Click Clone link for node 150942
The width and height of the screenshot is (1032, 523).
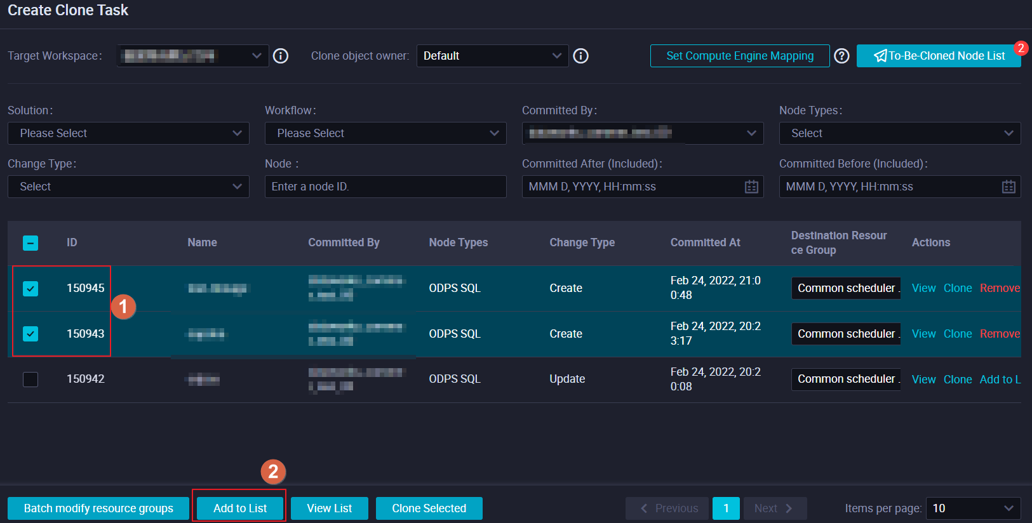click(958, 380)
